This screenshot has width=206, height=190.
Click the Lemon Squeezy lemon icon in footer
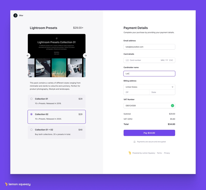pos(130,153)
